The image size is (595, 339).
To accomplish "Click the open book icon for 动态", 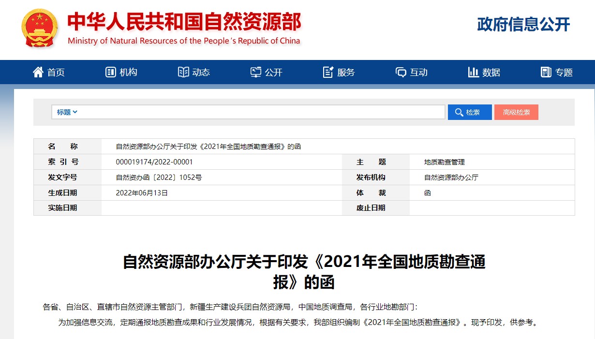I will (x=183, y=72).
